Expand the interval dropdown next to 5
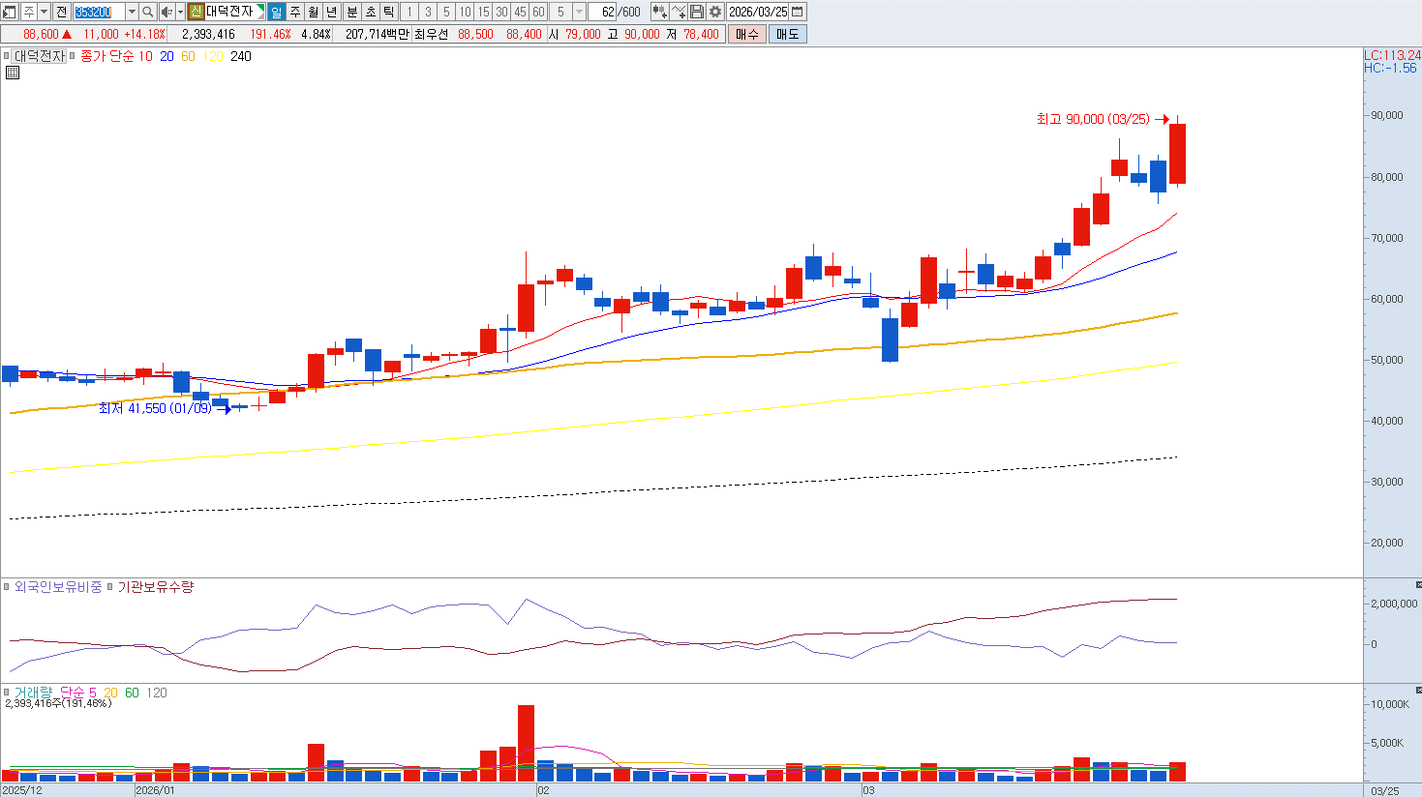Viewport: 1422px width, 797px height. 579,12
